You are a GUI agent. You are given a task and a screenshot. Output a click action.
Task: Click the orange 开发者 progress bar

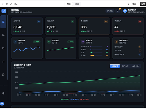point(96,55)
